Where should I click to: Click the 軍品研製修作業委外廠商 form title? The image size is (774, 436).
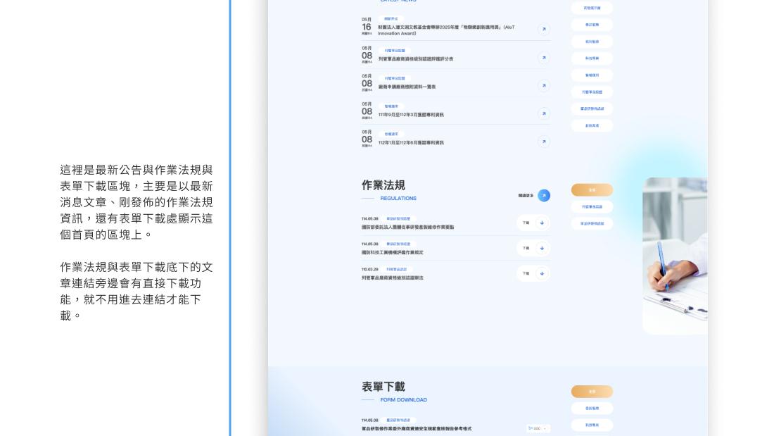coord(417,428)
